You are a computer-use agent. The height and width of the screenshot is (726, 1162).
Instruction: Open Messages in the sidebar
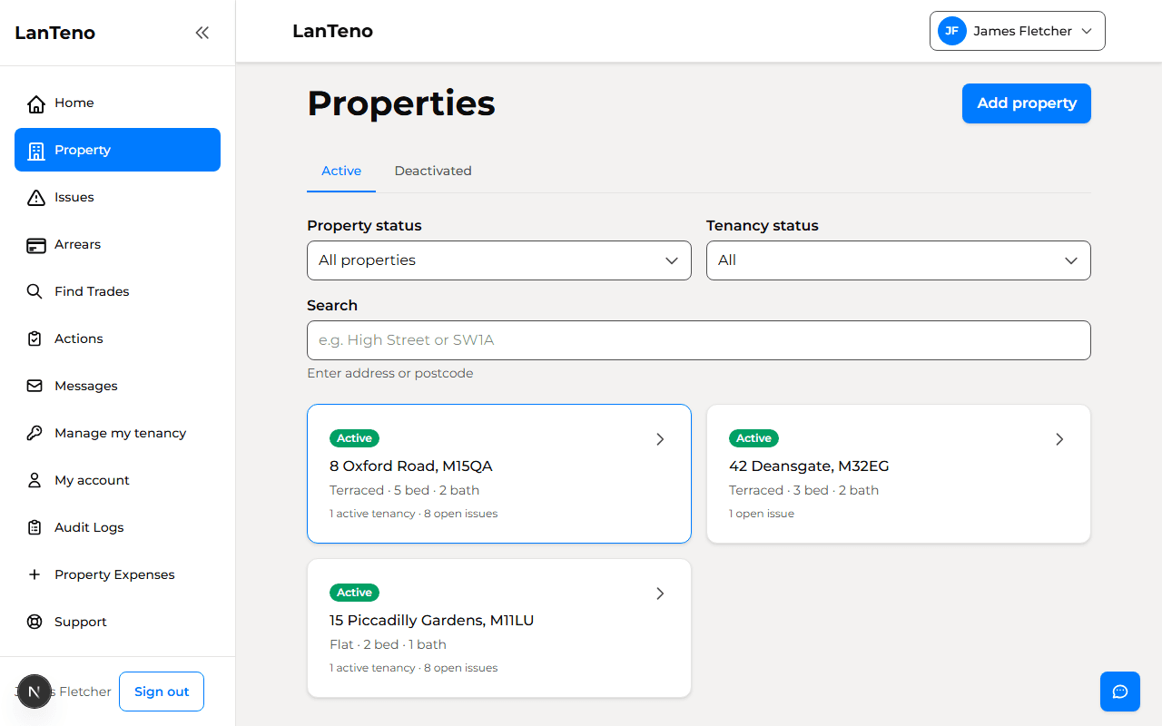coord(117,386)
